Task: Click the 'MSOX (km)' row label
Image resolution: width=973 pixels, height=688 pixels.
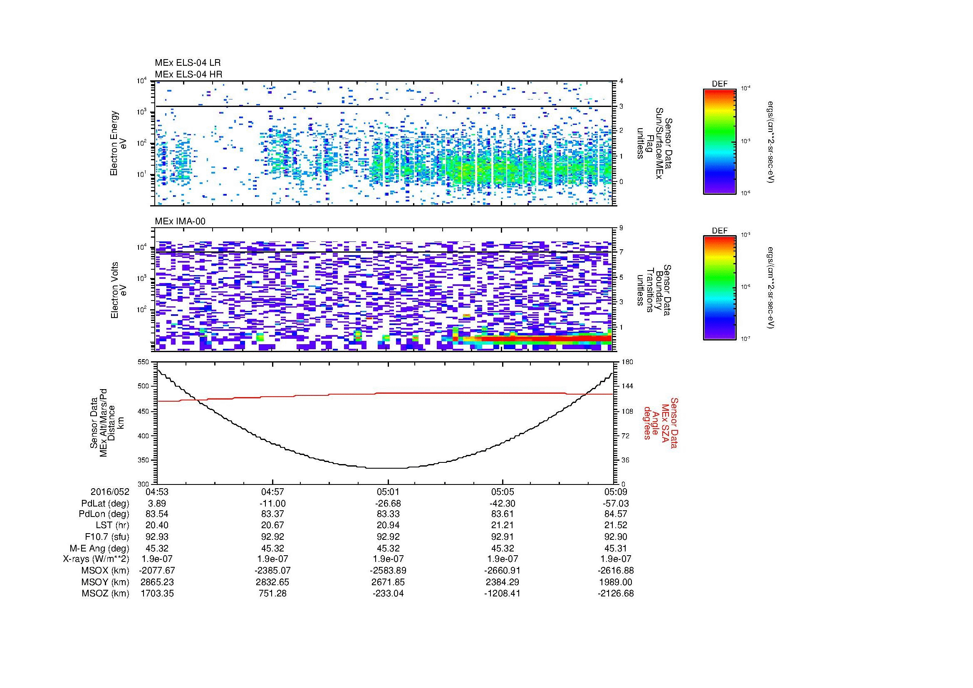Action: [x=106, y=571]
